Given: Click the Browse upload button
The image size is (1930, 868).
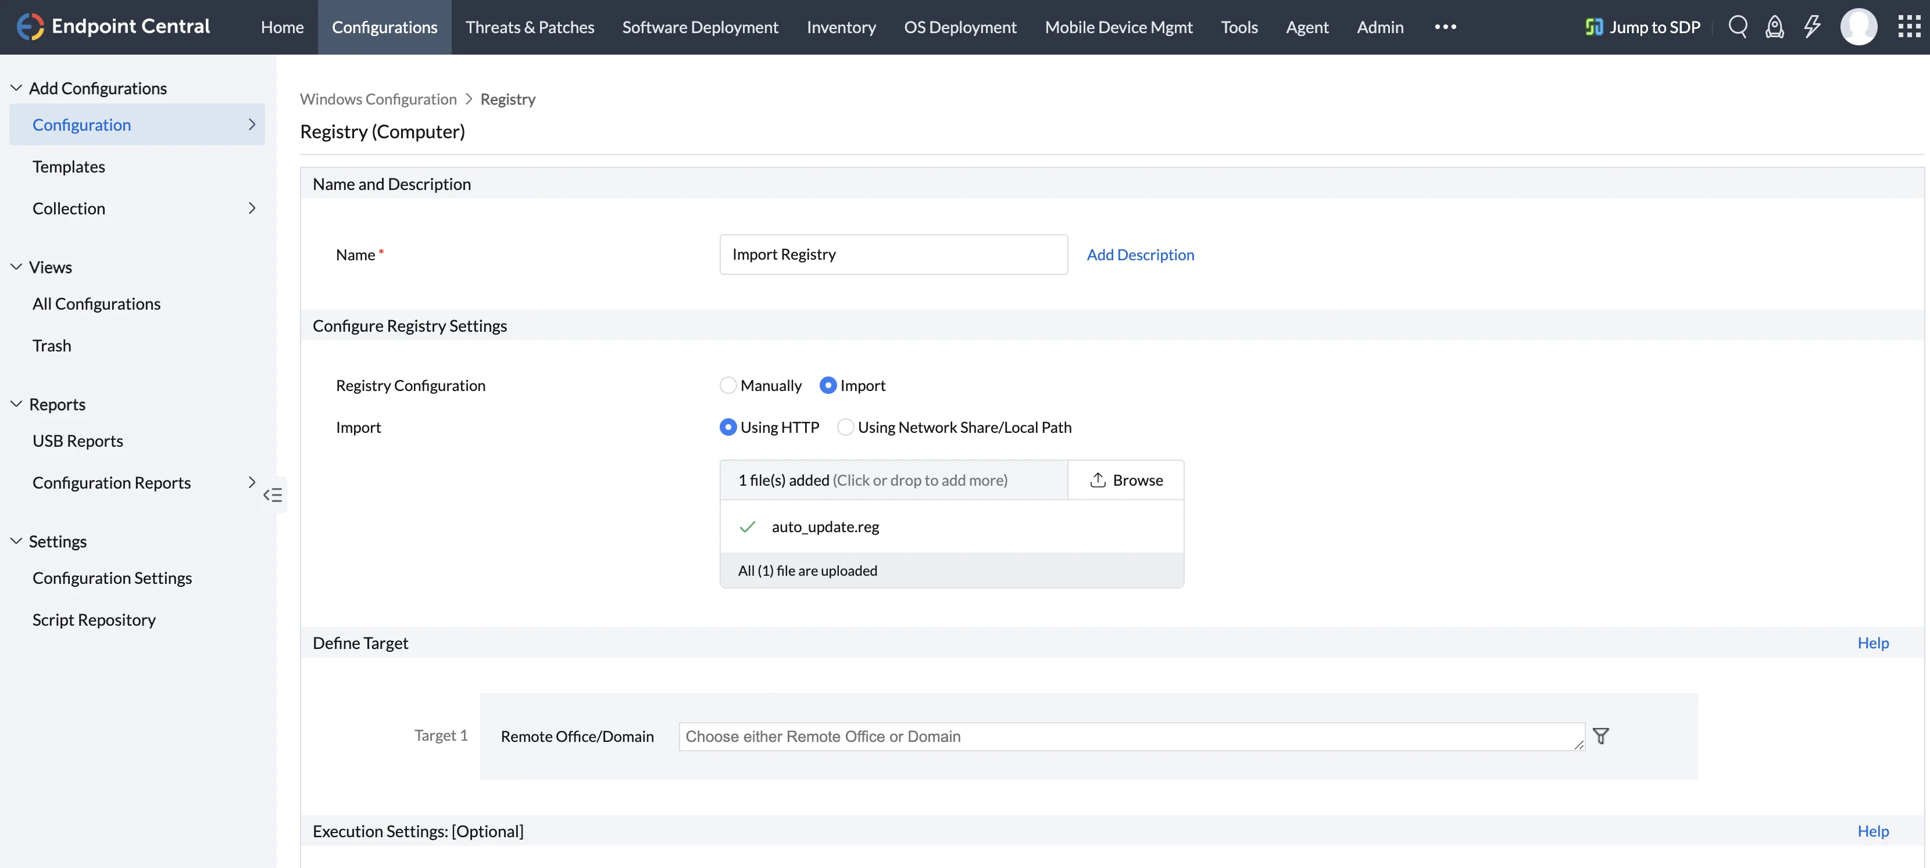Looking at the screenshot, I should click(1126, 480).
